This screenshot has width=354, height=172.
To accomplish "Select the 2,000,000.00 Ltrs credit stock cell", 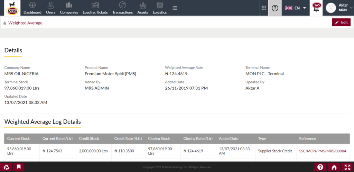I will click(93, 151).
